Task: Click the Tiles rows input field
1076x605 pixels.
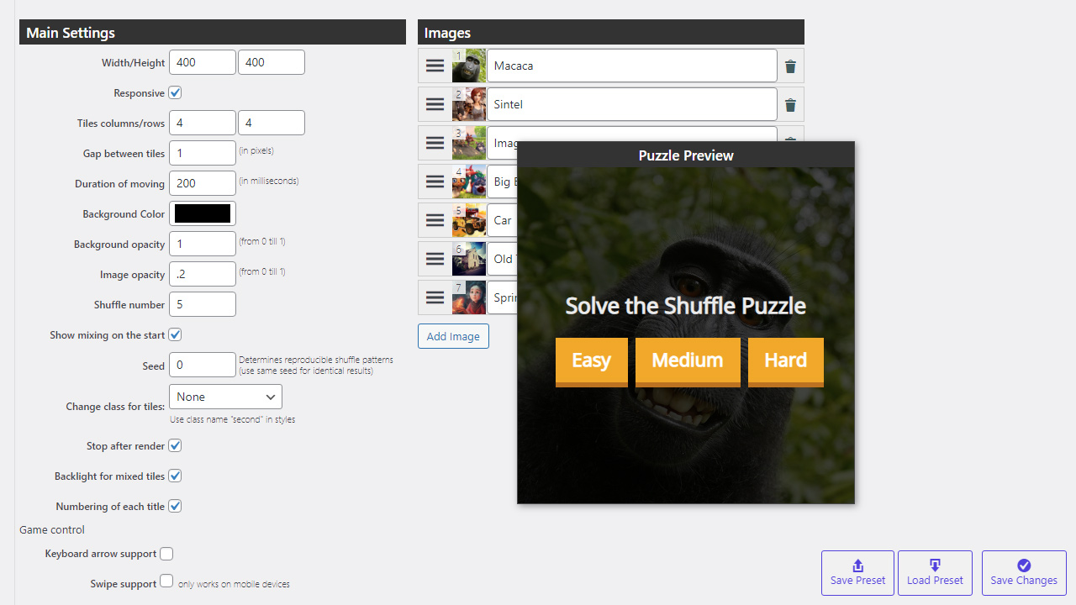Action: (x=272, y=123)
